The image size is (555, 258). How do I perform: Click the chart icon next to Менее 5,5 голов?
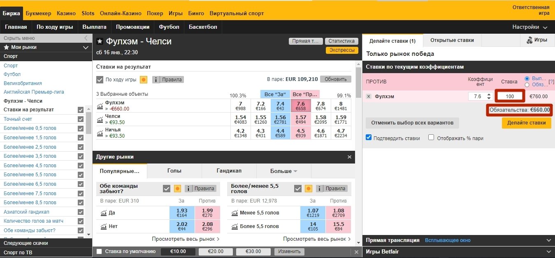click(x=235, y=213)
